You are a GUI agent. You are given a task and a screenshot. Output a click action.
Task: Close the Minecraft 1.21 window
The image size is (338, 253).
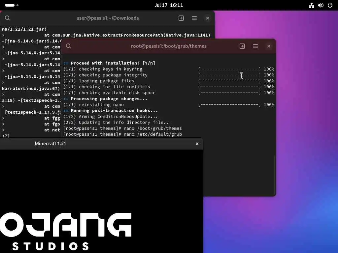197,144
